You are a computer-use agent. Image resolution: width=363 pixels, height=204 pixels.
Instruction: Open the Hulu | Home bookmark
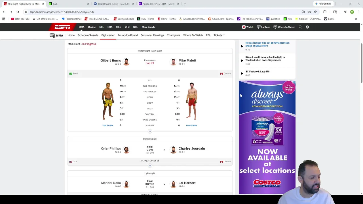(x=145, y=19)
